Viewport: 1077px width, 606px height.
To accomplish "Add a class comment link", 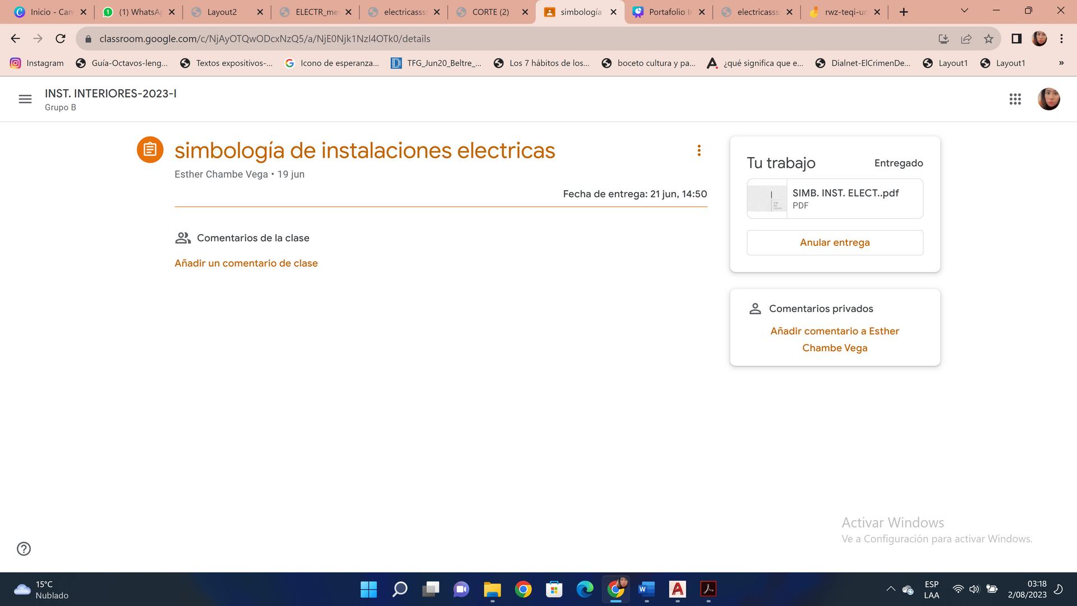I will [x=246, y=263].
